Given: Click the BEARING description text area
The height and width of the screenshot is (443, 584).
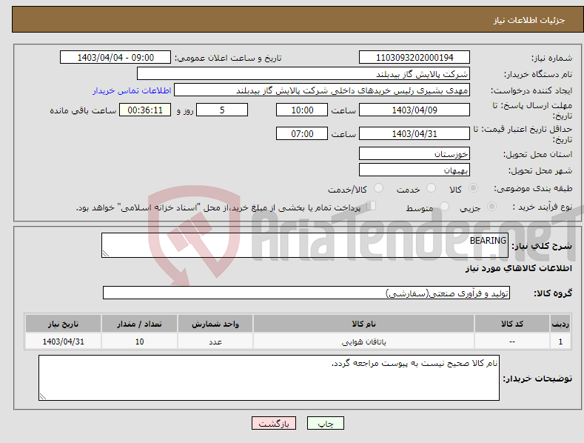Looking at the screenshot, I should 305,245.
